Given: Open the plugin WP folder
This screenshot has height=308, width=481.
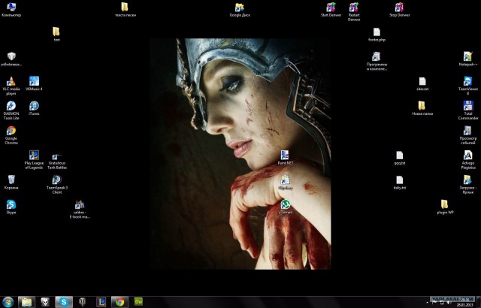Looking at the screenshot, I should [445, 204].
